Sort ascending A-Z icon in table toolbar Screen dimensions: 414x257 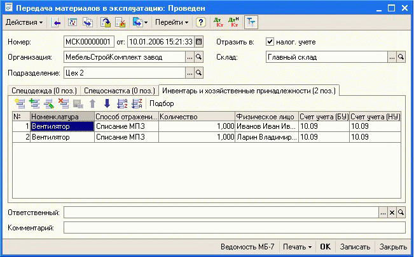[x=123, y=103]
